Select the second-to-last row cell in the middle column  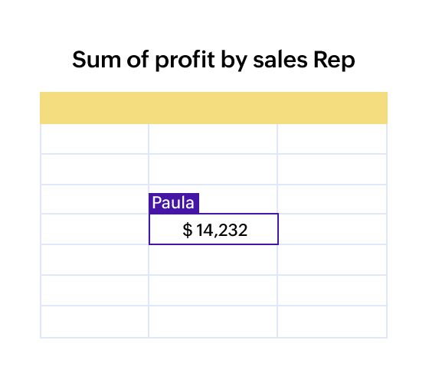point(213,290)
